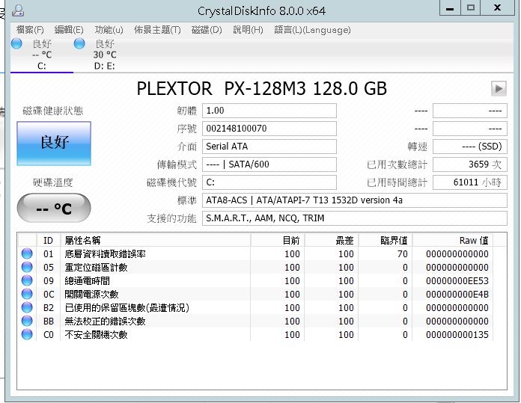Select the C: drive status tab
Screen dimensions: 521x403
tap(42, 55)
